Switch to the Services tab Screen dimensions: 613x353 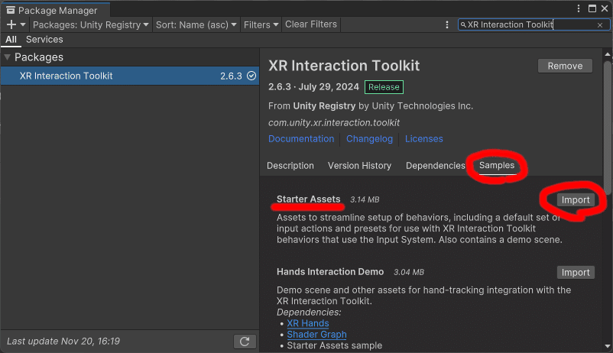click(44, 40)
